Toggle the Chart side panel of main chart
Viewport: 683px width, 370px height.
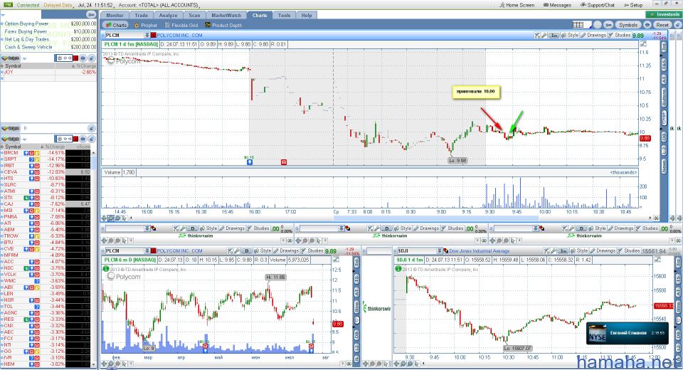(x=664, y=118)
